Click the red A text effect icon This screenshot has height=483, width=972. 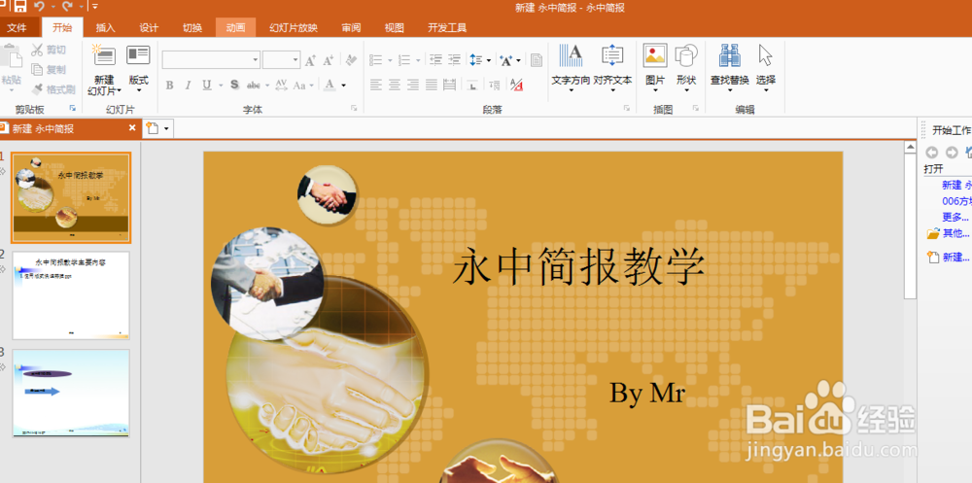click(516, 85)
